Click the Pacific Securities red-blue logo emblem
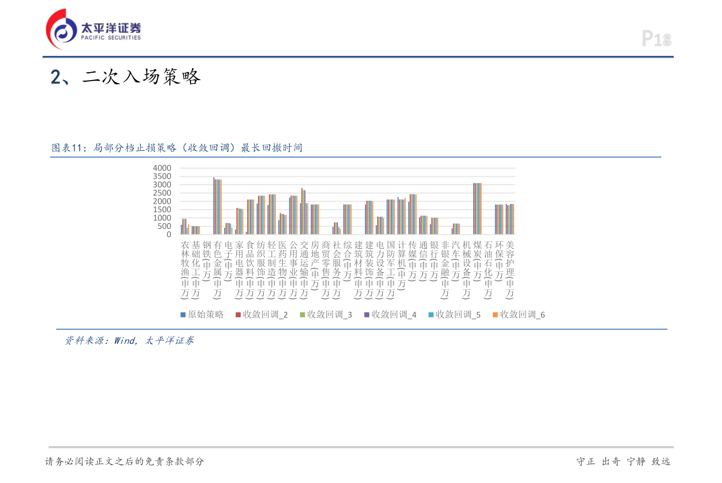Viewport: 722px width, 483px height. [x=62, y=29]
